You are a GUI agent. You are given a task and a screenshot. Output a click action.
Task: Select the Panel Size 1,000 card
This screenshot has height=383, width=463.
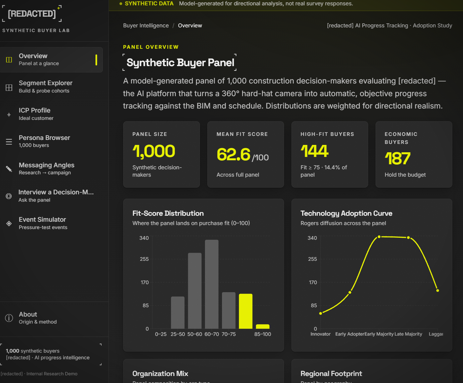click(162, 155)
